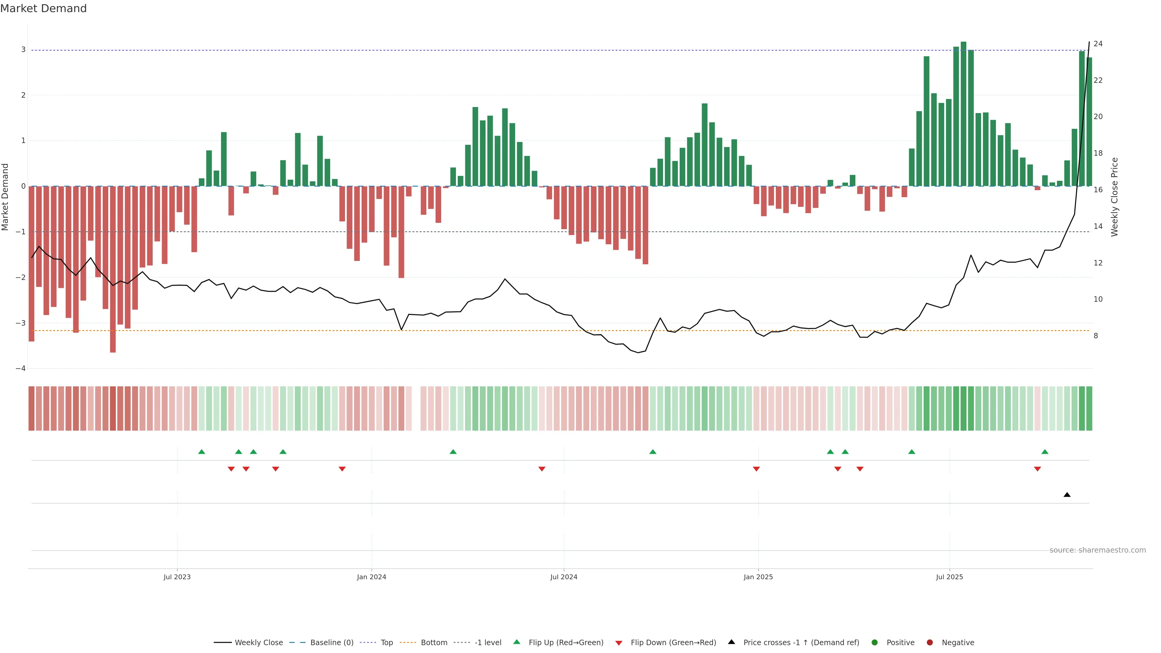Click the Jan 2024 x-axis label

(x=371, y=577)
